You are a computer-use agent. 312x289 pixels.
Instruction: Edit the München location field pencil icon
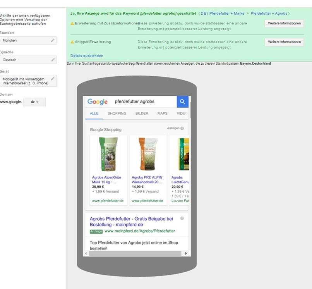pos(53,40)
